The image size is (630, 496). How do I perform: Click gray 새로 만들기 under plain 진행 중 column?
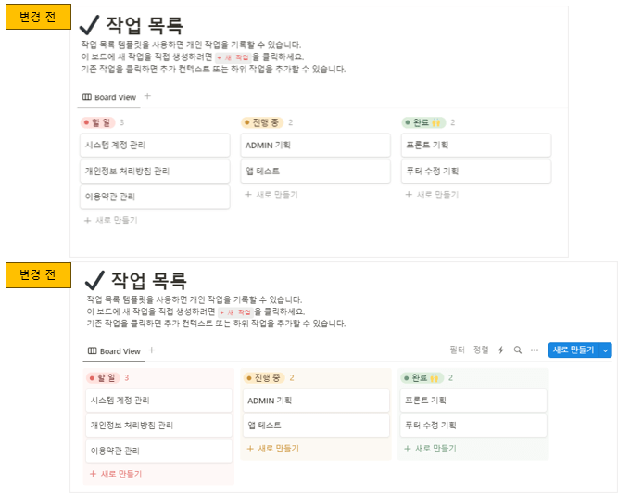271,195
